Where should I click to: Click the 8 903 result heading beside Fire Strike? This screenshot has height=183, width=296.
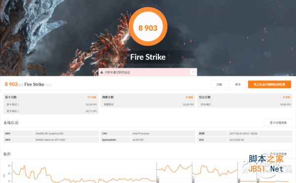pos(11,84)
